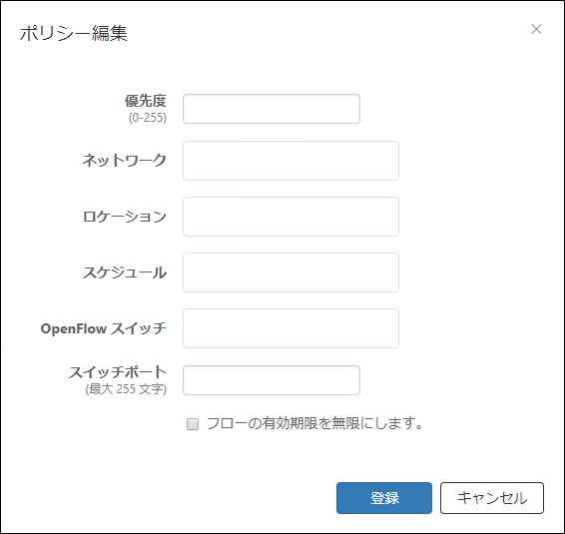
Task: Click the ポリシー編集 dialog title
Action: [74, 33]
